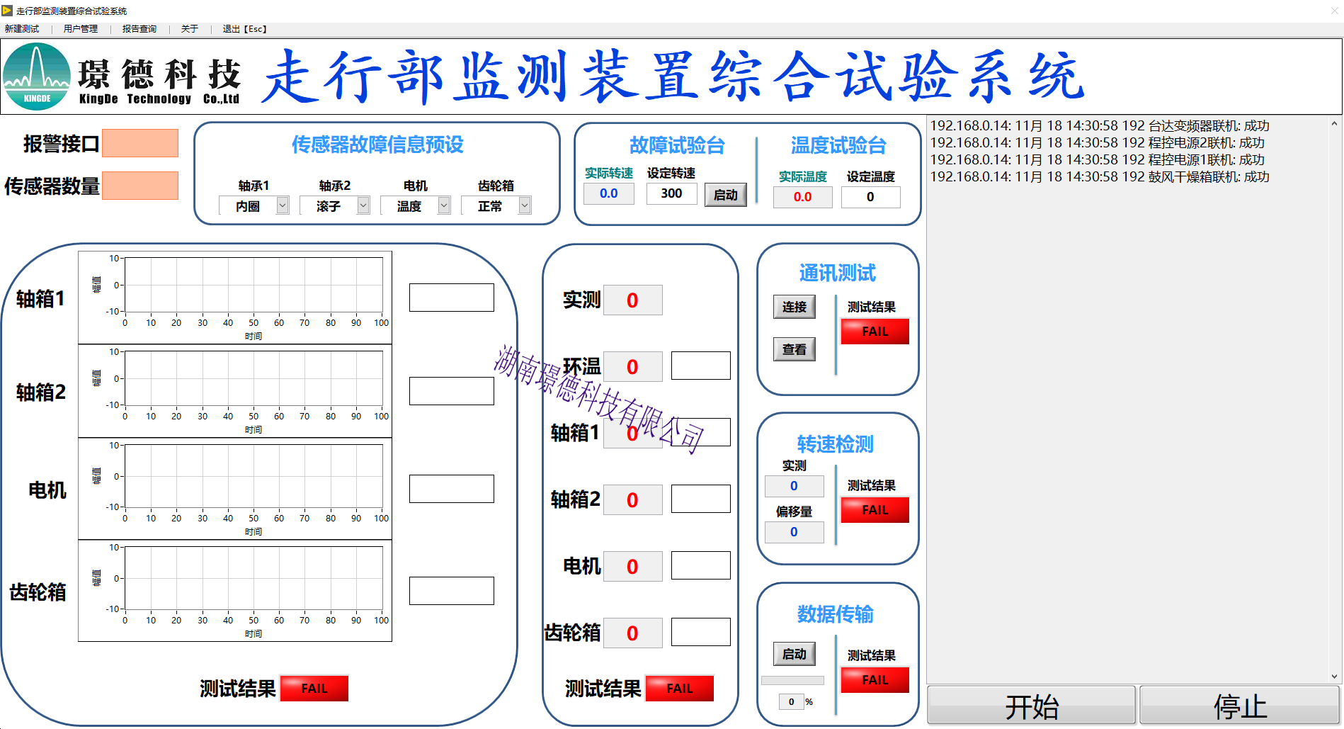Click the 实际转速 value field

click(608, 193)
